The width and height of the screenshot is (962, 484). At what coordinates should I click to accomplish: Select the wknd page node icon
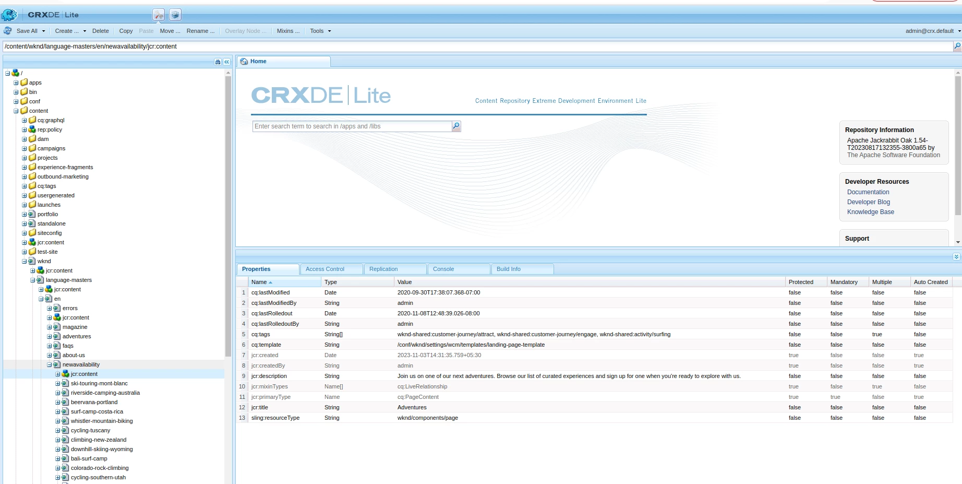point(32,261)
